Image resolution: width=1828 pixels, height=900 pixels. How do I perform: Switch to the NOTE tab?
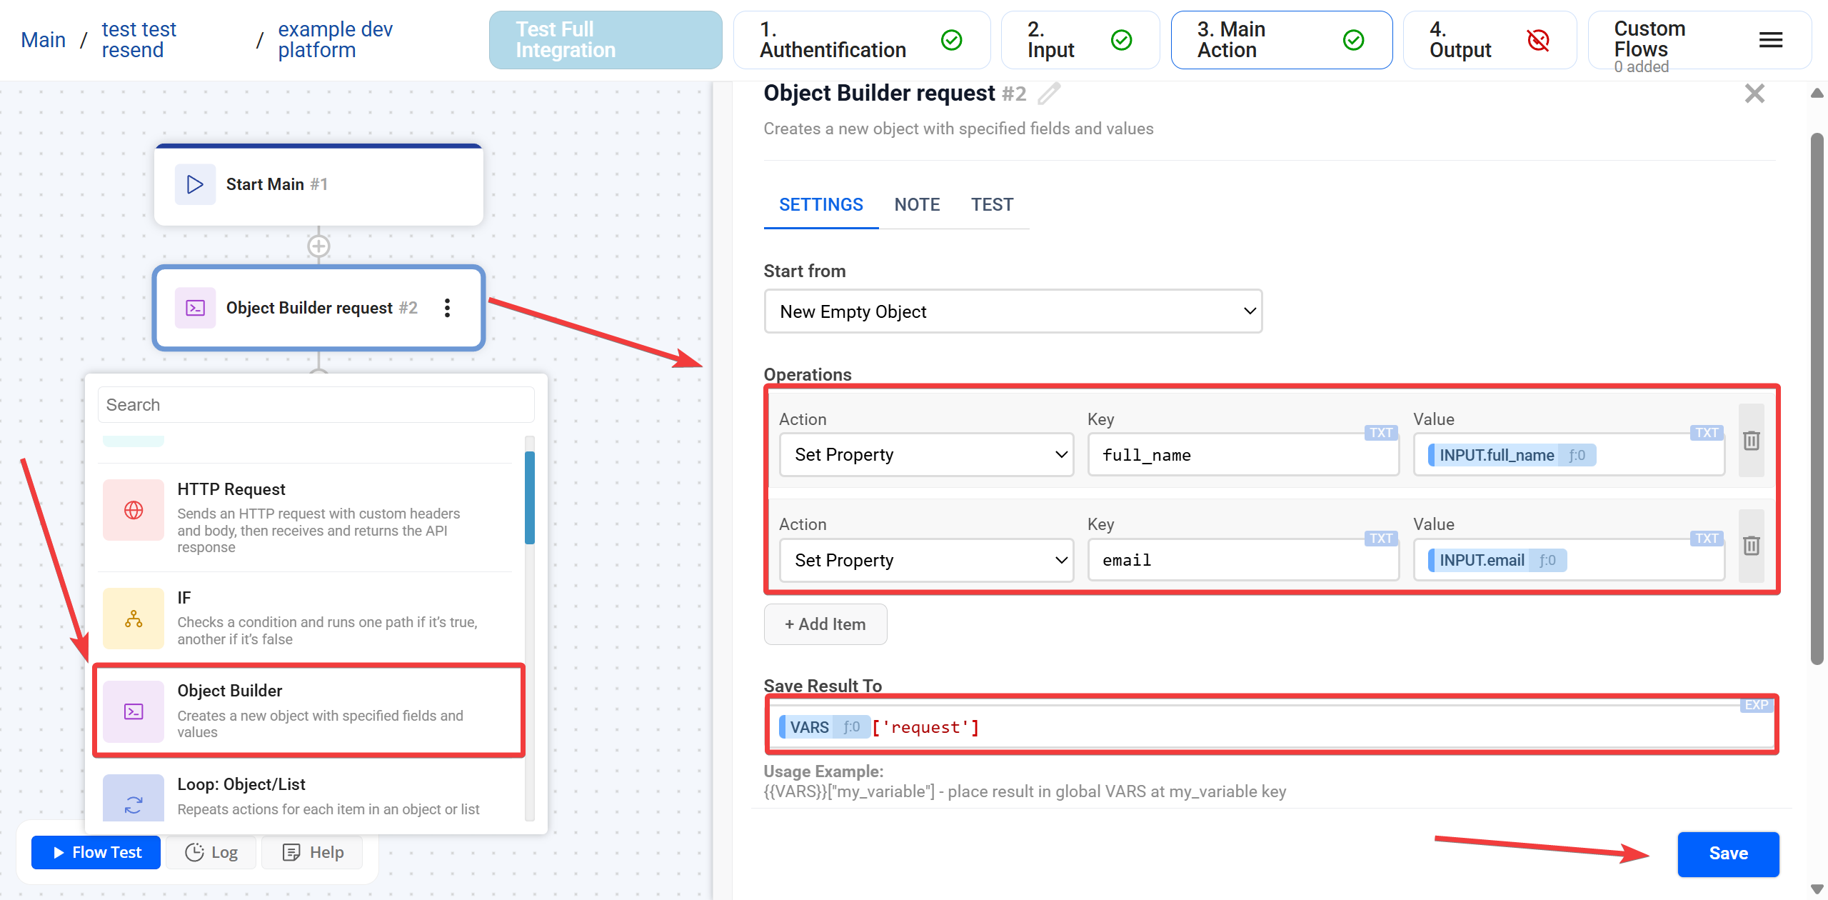(x=917, y=205)
